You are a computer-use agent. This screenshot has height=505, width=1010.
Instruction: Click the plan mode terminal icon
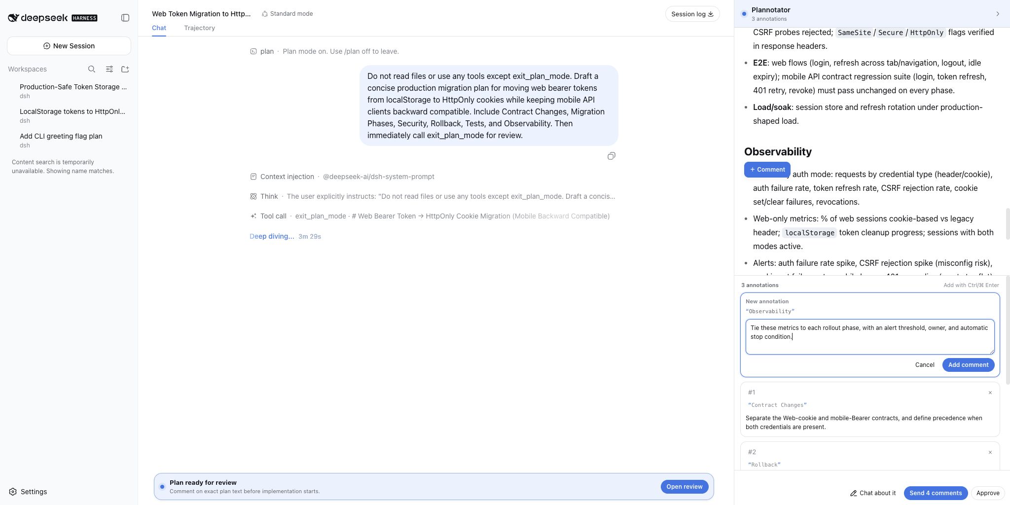[x=253, y=51]
